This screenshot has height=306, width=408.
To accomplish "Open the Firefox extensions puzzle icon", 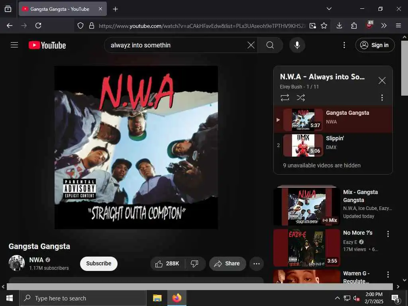I will (x=354, y=25).
